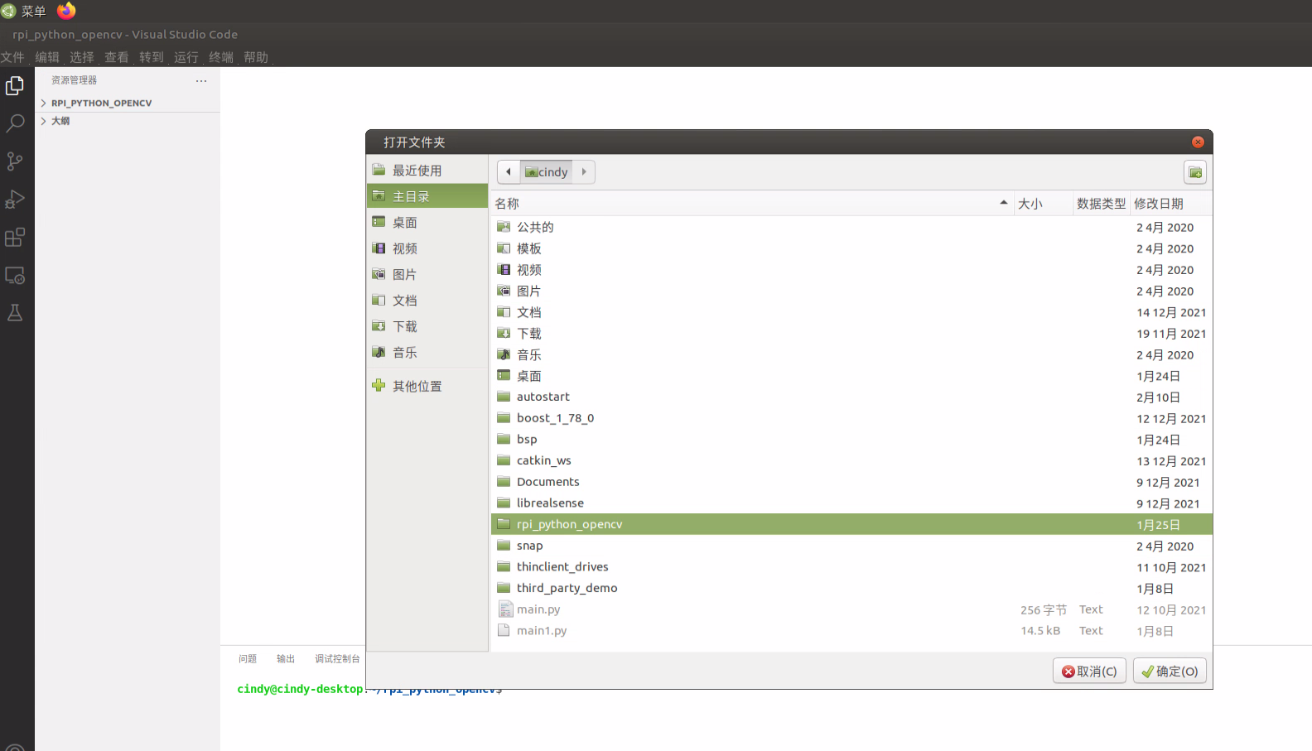The width and height of the screenshot is (1312, 751).
Task: Sort files by 大小 column
Action: 1042,204
